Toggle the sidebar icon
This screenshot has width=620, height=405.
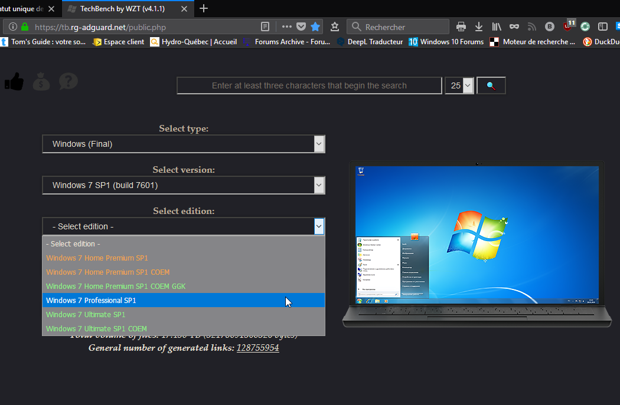coord(603,27)
